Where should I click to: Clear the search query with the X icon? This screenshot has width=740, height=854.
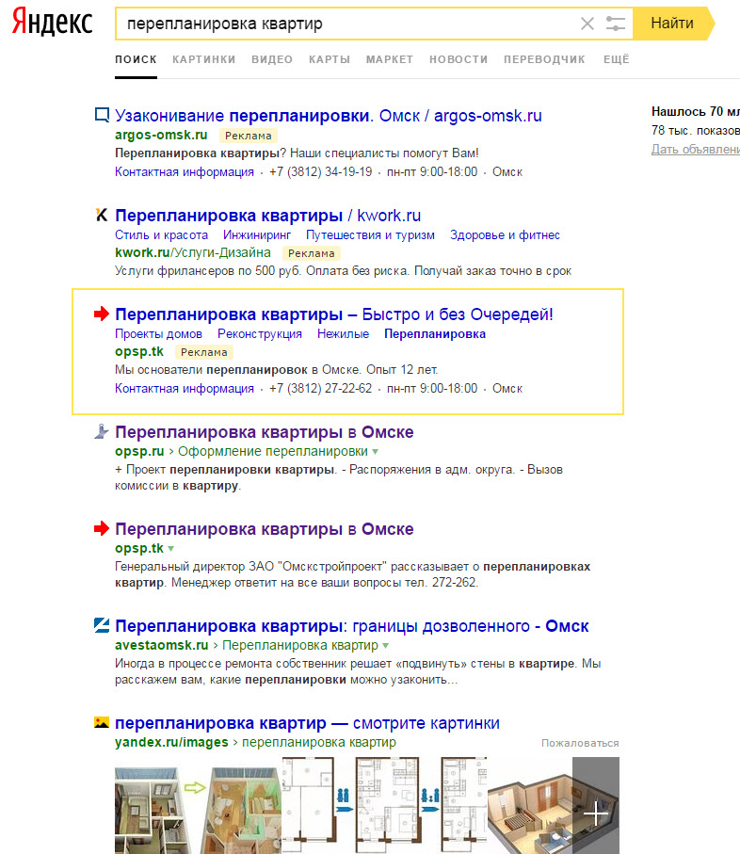(x=587, y=24)
